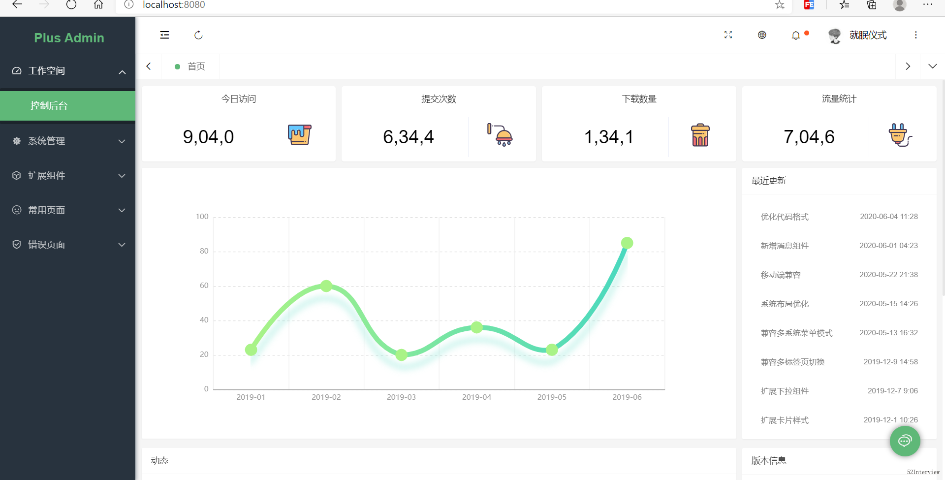Click the plug icon under 流量统计

(x=900, y=135)
